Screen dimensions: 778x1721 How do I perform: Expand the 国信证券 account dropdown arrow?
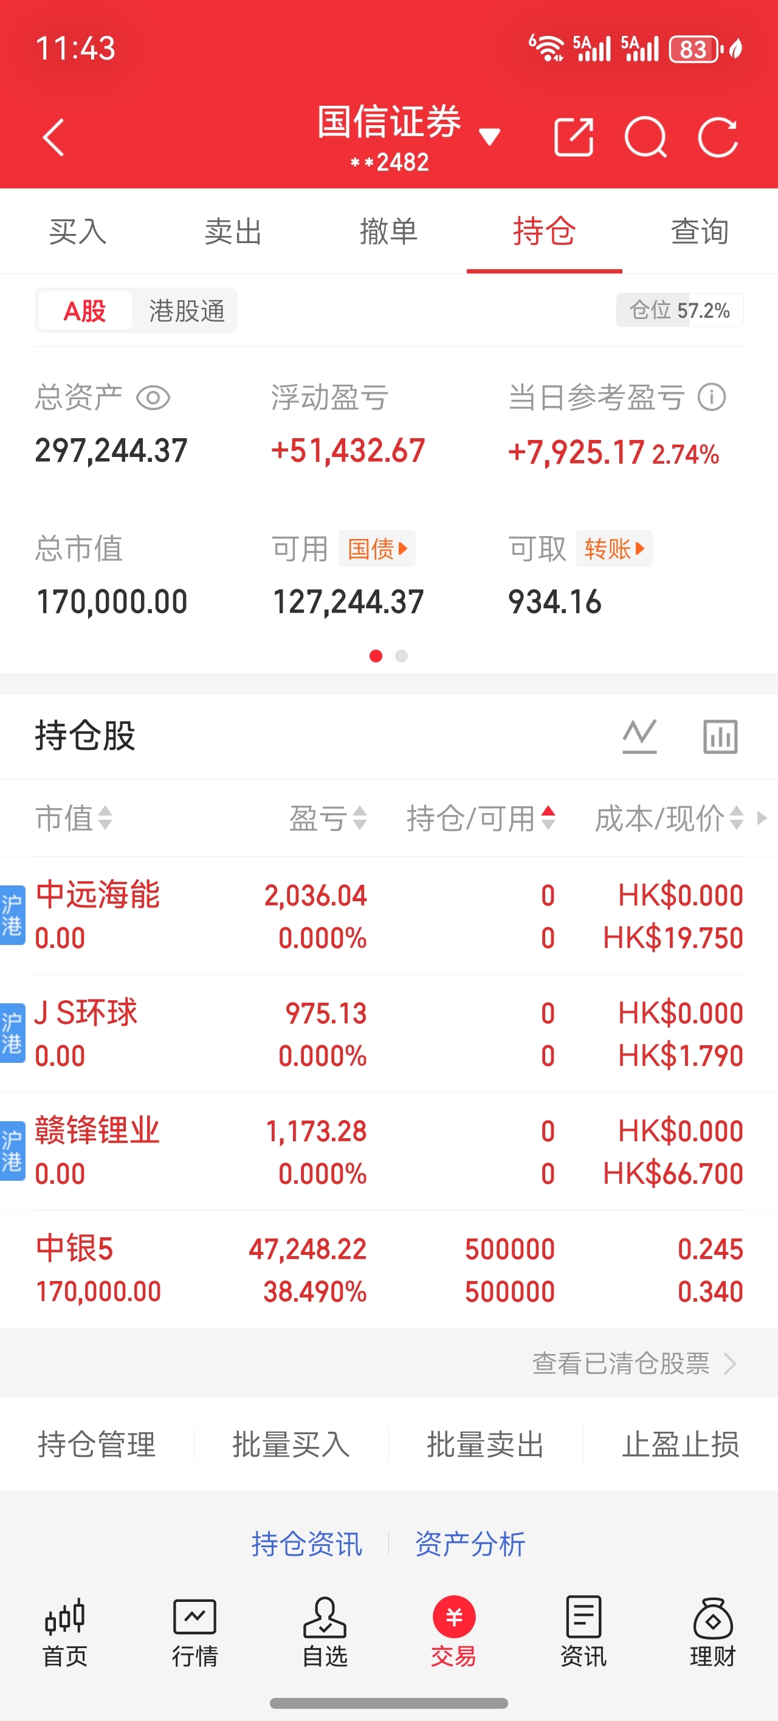490,136
